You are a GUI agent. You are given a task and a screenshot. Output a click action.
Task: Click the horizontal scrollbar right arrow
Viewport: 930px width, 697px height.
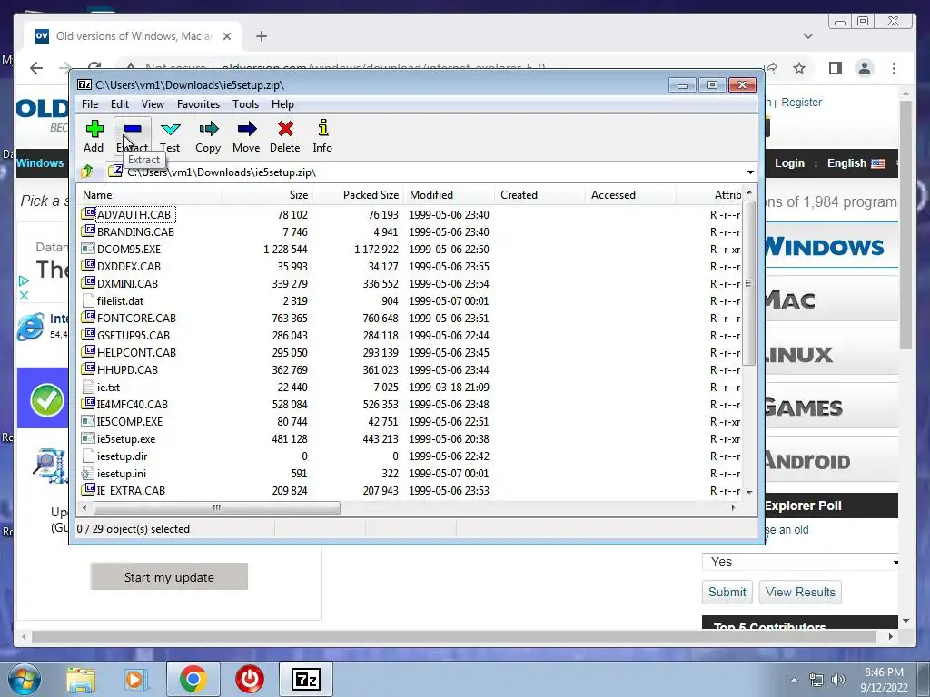pyautogui.click(x=734, y=508)
